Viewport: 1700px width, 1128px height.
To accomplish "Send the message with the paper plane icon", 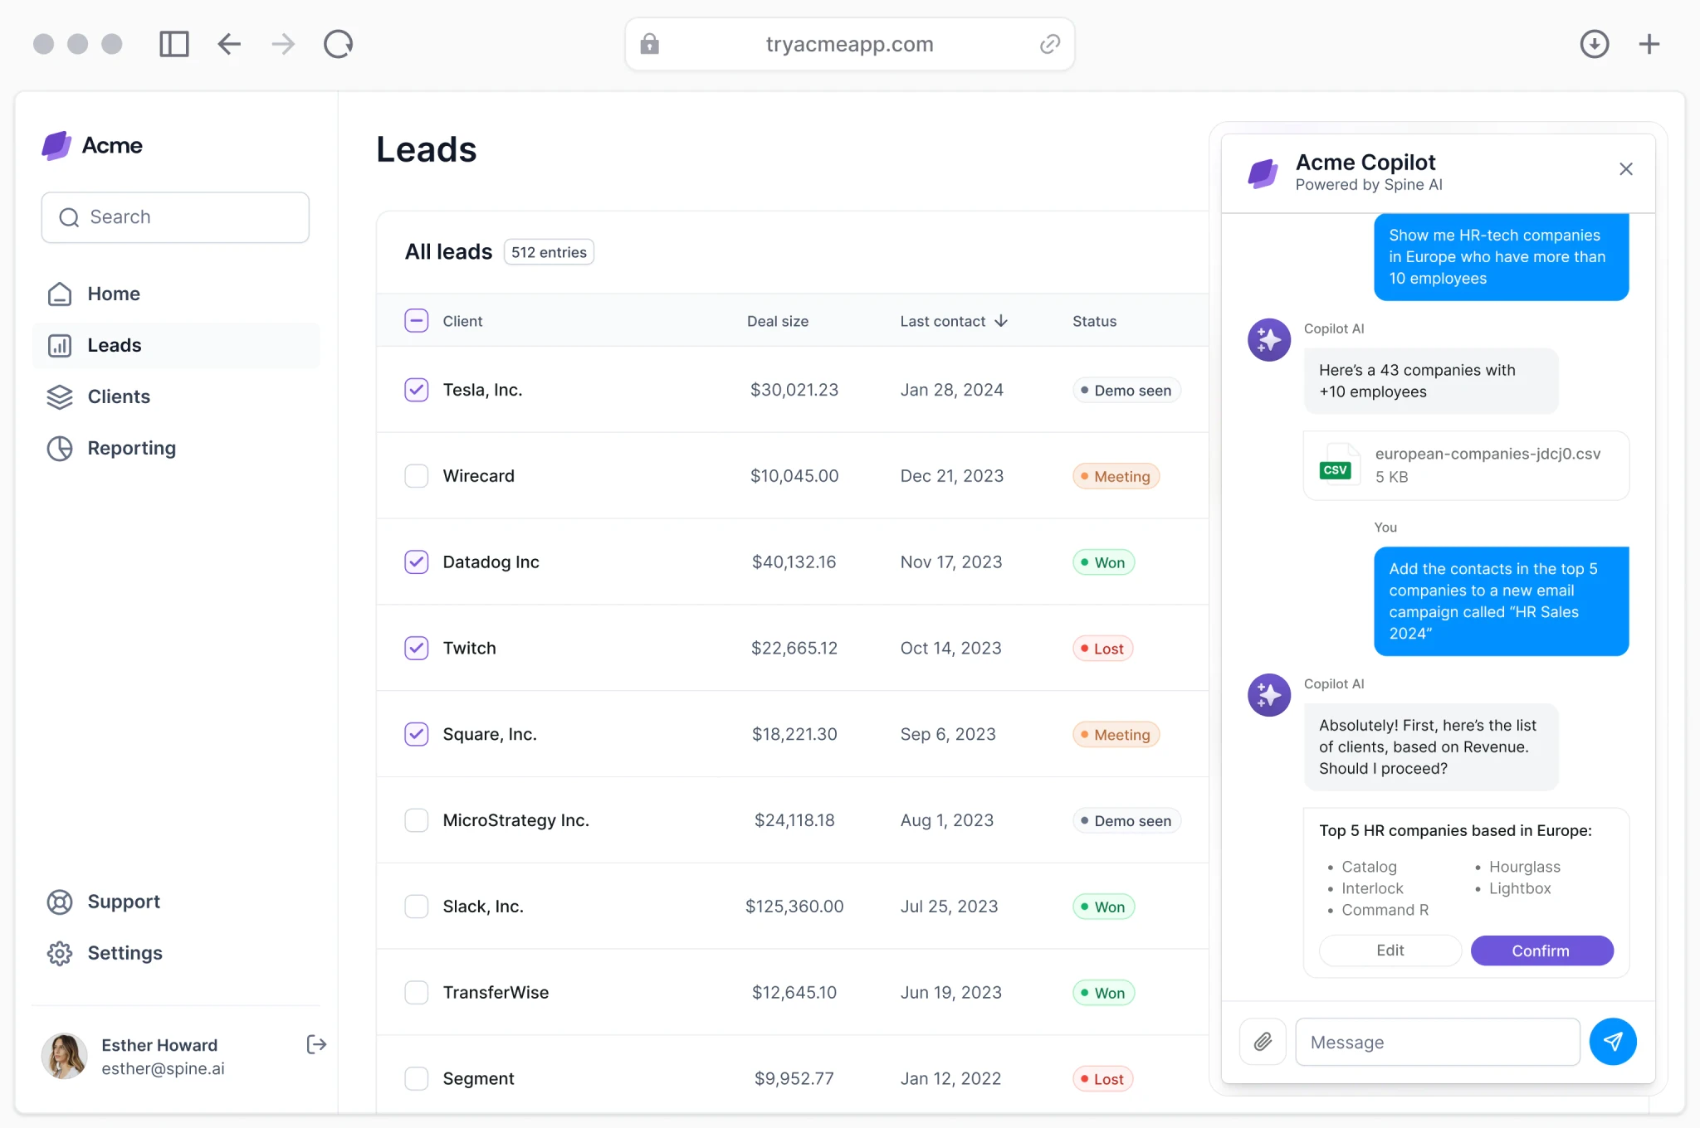I will (1612, 1042).
